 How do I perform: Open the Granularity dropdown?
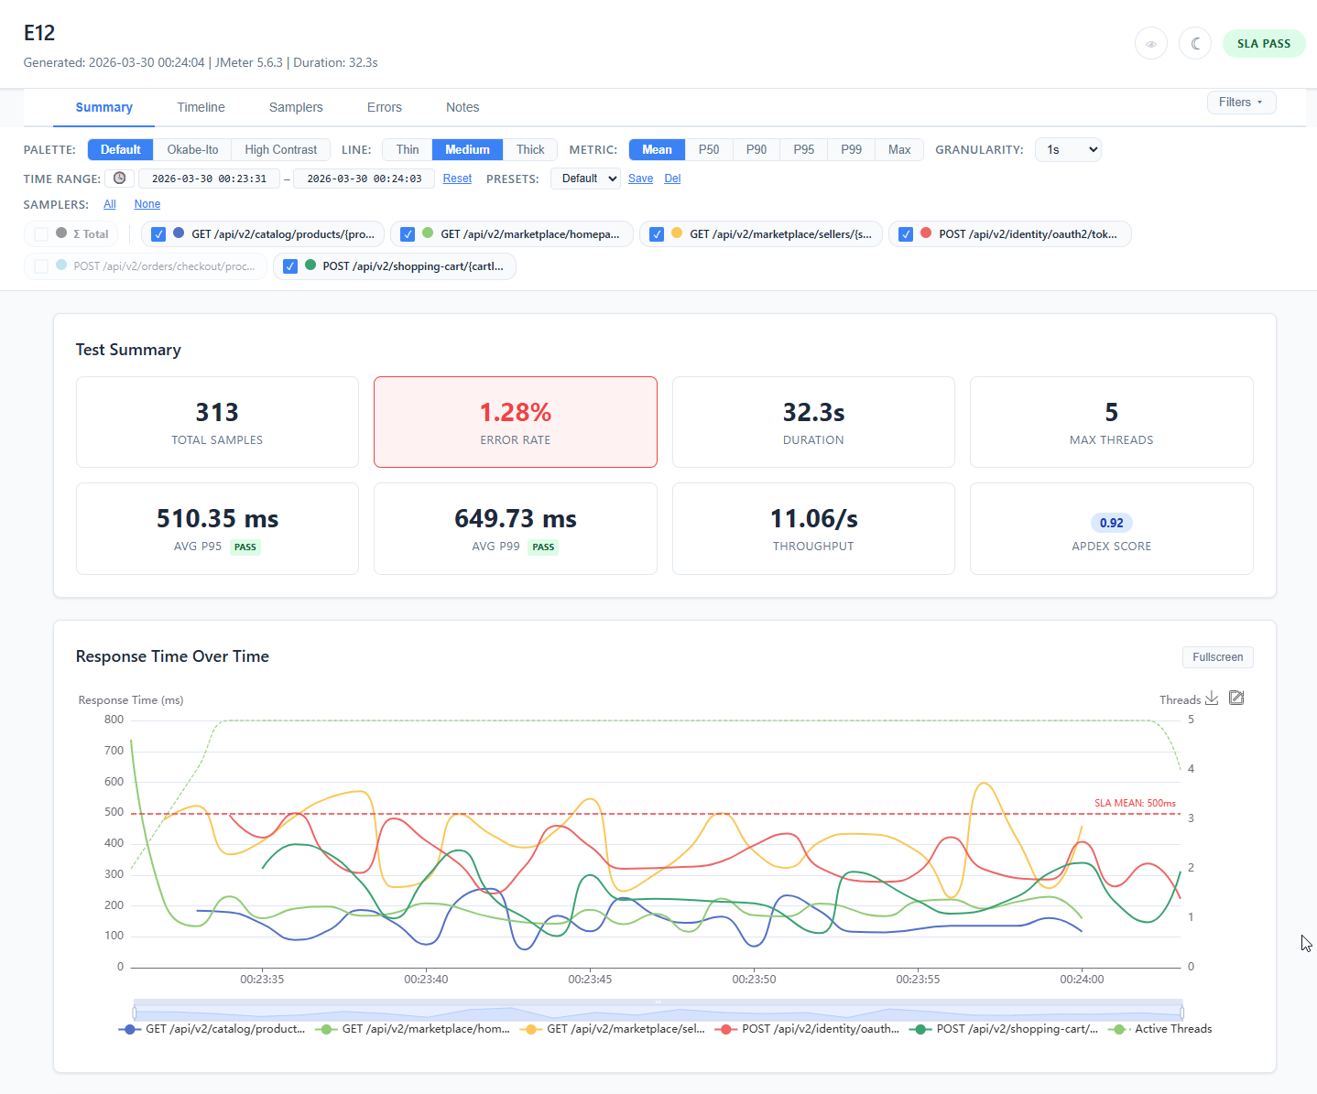tap(1068, 149)
